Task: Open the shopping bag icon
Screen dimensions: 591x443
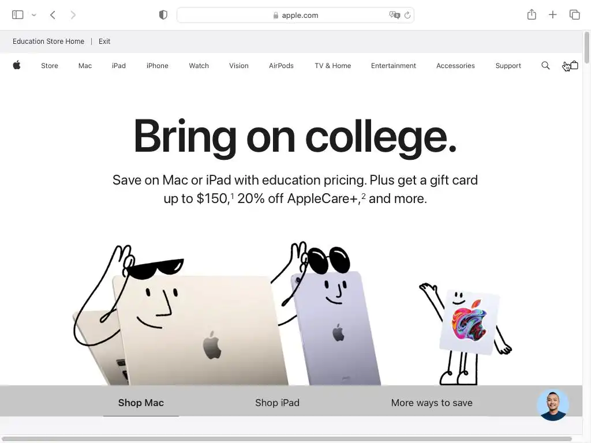Action: (x=574, y=65)
